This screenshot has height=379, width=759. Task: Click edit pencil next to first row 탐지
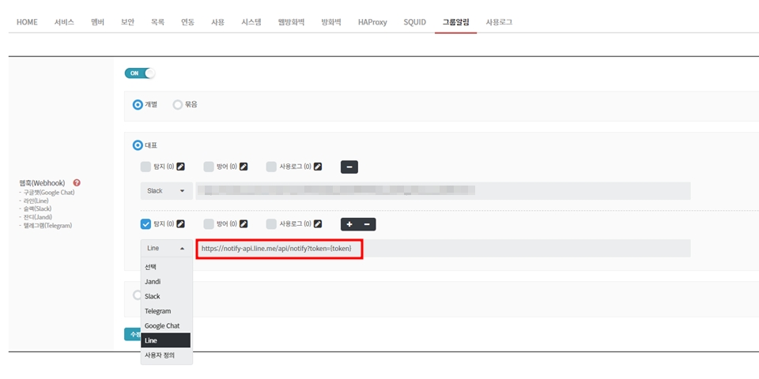pos(180,167)
